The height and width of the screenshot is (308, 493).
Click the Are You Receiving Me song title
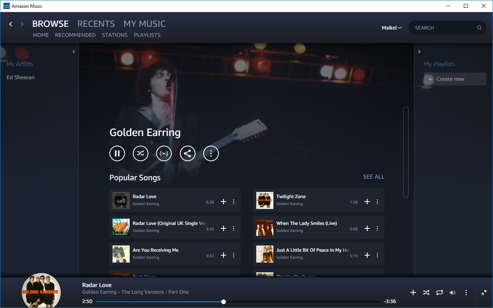[156, 250]
